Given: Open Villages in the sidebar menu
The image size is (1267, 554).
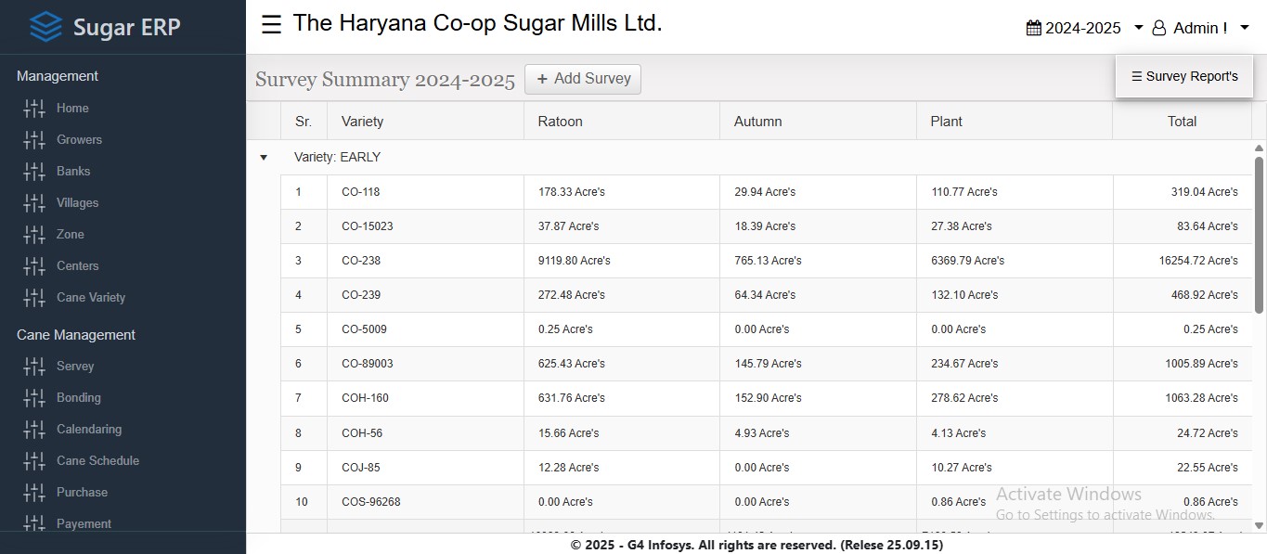Looking at the screenshot, I should 77,203.
